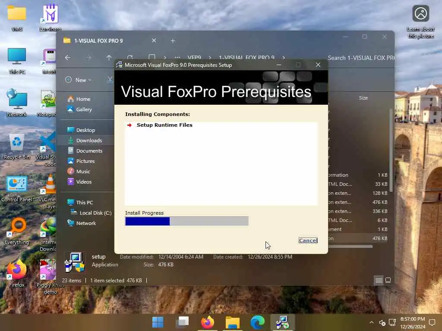This screenshot has width=442, height=331.
Task: Click the setup installer taskbar icon
Action: click(282, 322)
